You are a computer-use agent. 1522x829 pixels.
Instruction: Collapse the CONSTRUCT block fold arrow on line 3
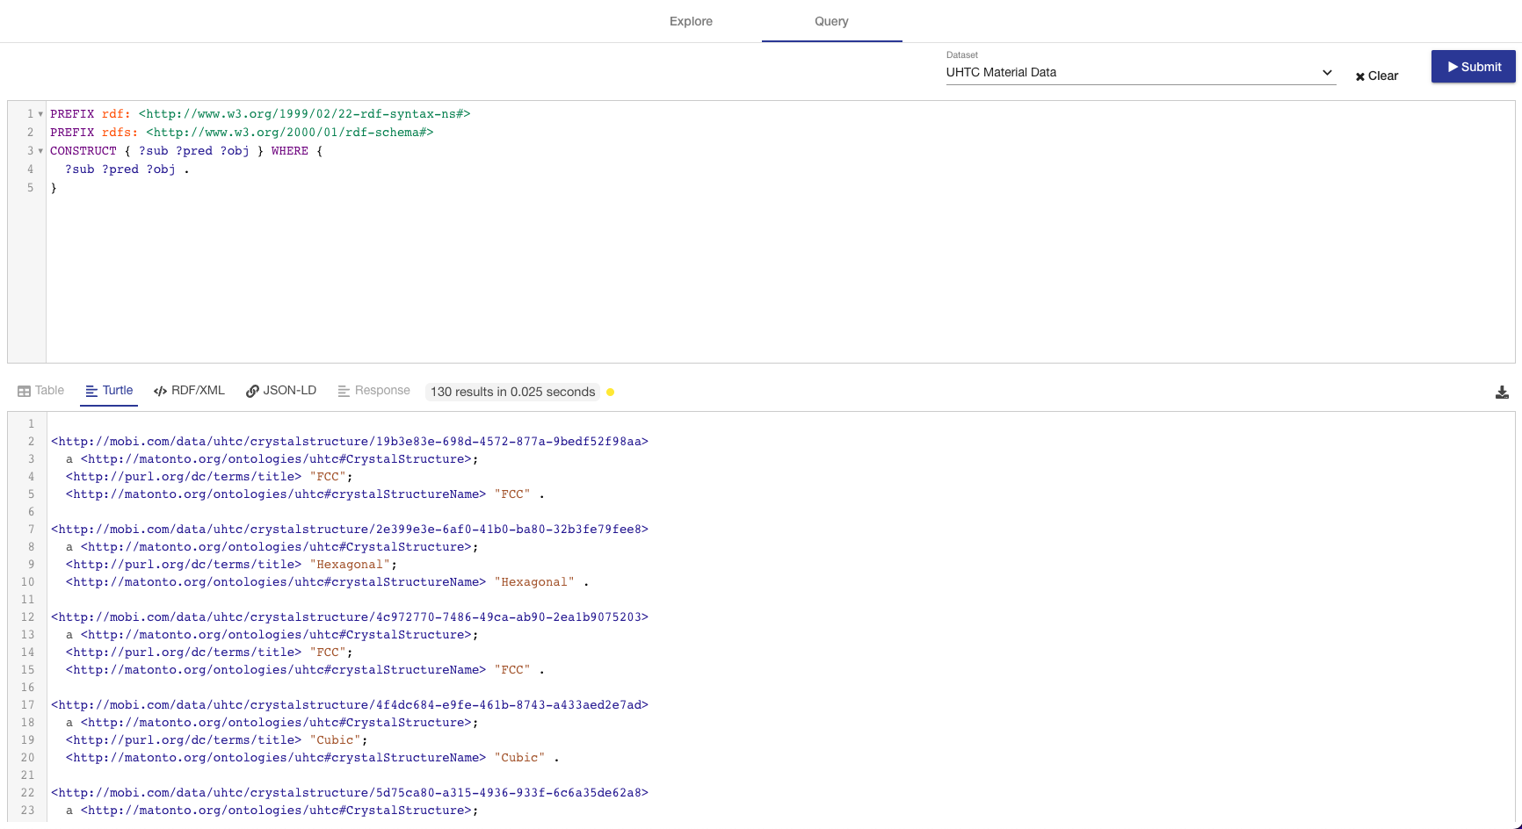pyautogui.click(x=40, y=150)
